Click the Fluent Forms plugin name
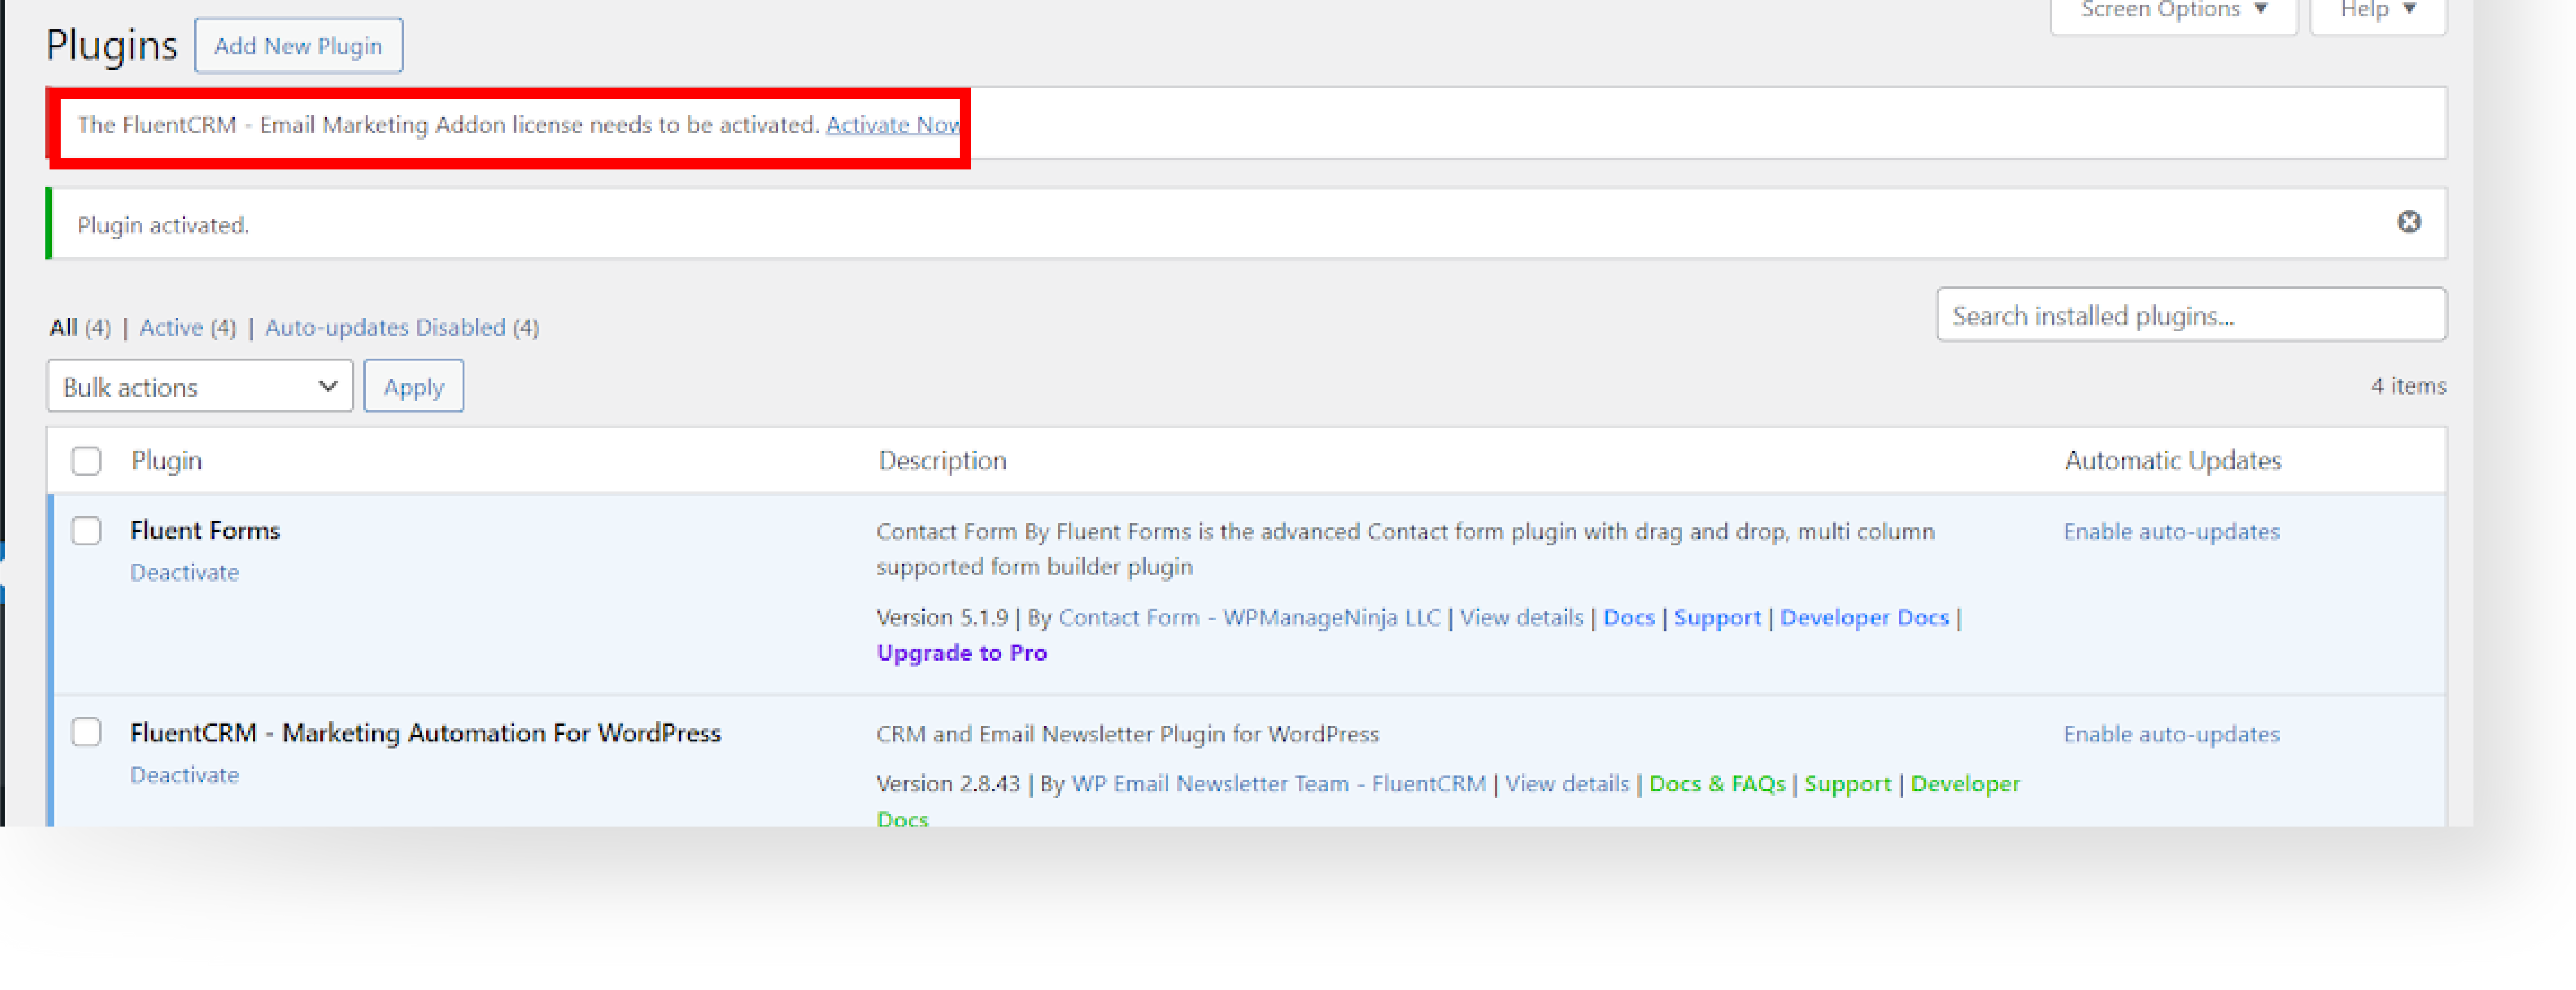 (205, 531)
